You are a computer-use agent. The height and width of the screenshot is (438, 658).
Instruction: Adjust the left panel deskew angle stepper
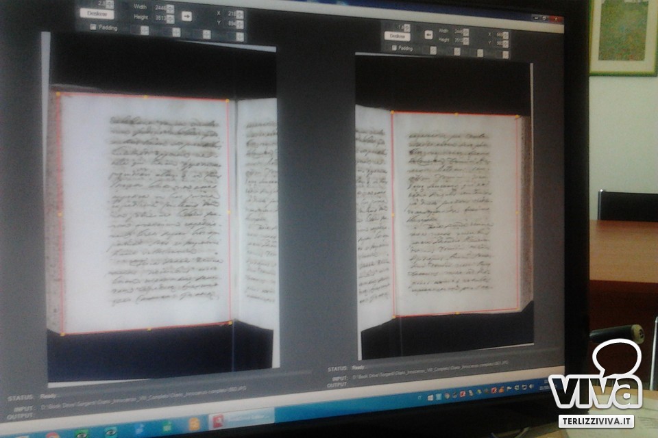(110, 4)
